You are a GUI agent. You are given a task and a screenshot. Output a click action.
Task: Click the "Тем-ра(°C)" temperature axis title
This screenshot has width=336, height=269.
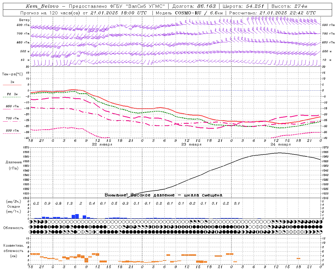12,74
